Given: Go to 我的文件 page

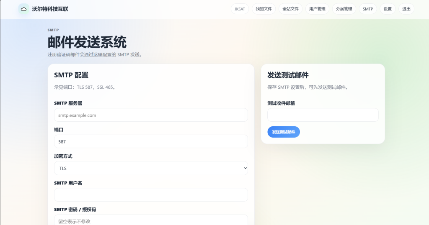Looking at the screenshot, I should [264, 9].
